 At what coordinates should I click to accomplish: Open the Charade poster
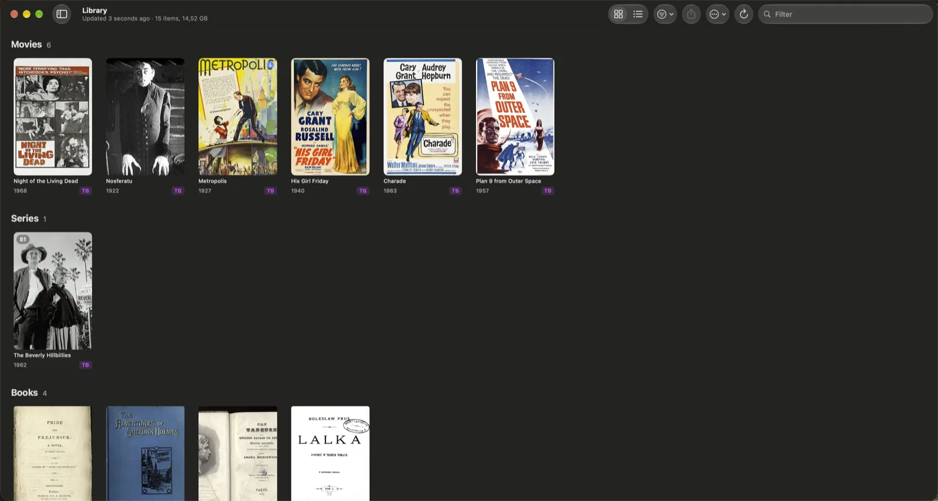click(x=423, y=117)
